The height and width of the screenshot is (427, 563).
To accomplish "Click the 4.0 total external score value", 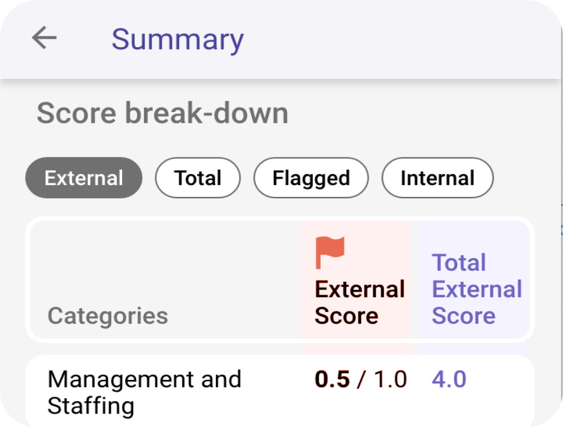I will 448,378.
